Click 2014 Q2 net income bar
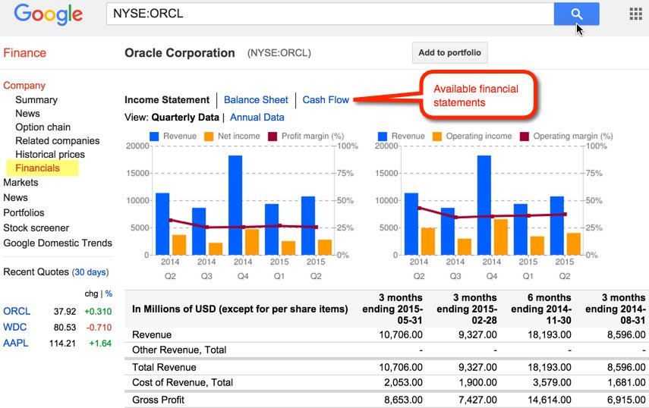649x408 pixels. pos(179,245)
